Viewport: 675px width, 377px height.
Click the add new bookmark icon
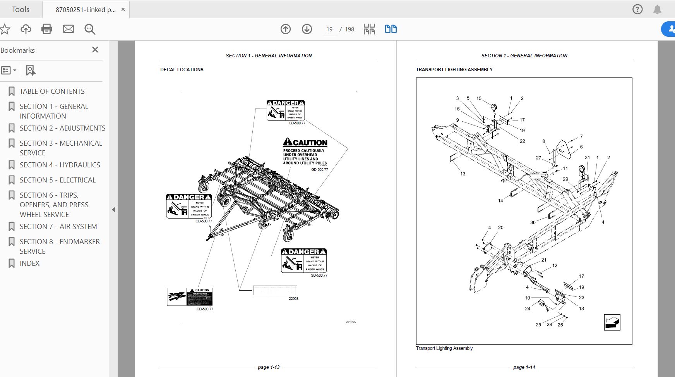tap(31, 71)
